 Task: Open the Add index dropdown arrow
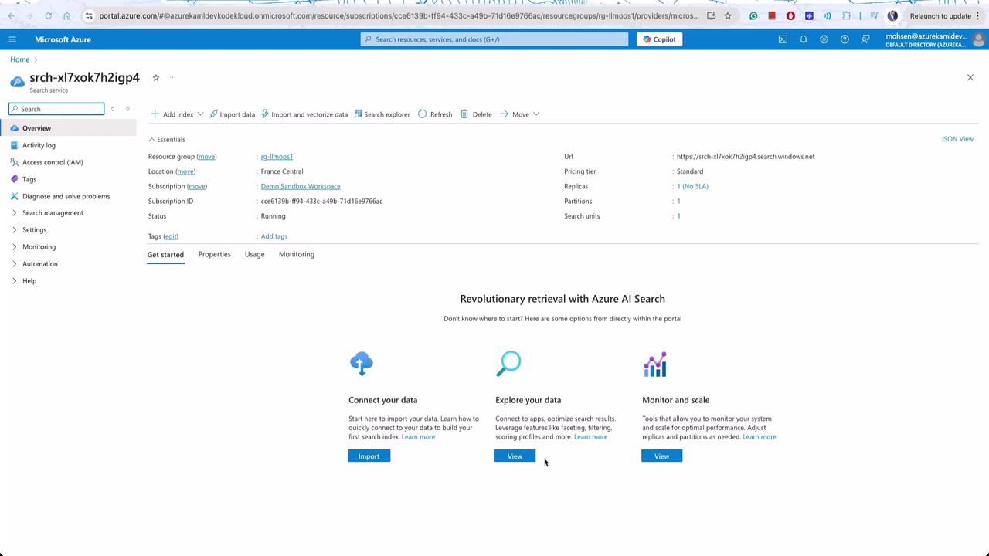pyautogui.click(x=200, y=114)
